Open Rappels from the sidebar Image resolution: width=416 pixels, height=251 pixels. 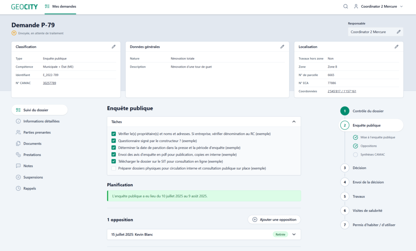(x=30, y=188)
